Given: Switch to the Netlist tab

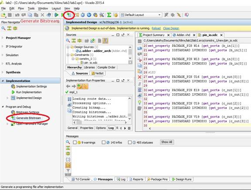Looking at the screenshot, I should click(98, 73).
